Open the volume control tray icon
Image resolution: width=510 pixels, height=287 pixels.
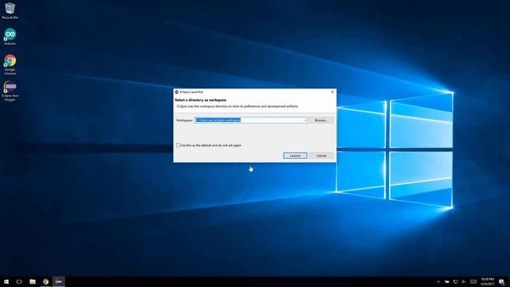pyautogui.click(x=464, y=281)
